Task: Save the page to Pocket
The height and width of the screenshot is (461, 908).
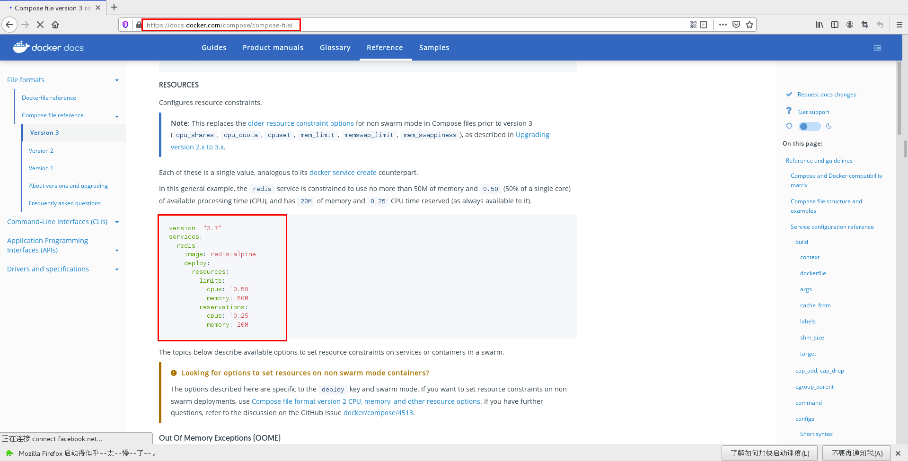Action: coord(736,24)
